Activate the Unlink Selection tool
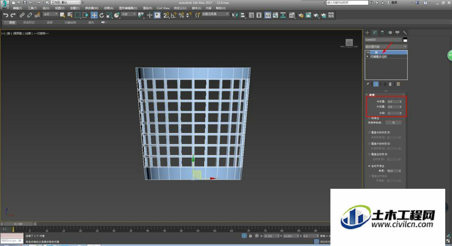452x246 pixels. click(29, 15)
